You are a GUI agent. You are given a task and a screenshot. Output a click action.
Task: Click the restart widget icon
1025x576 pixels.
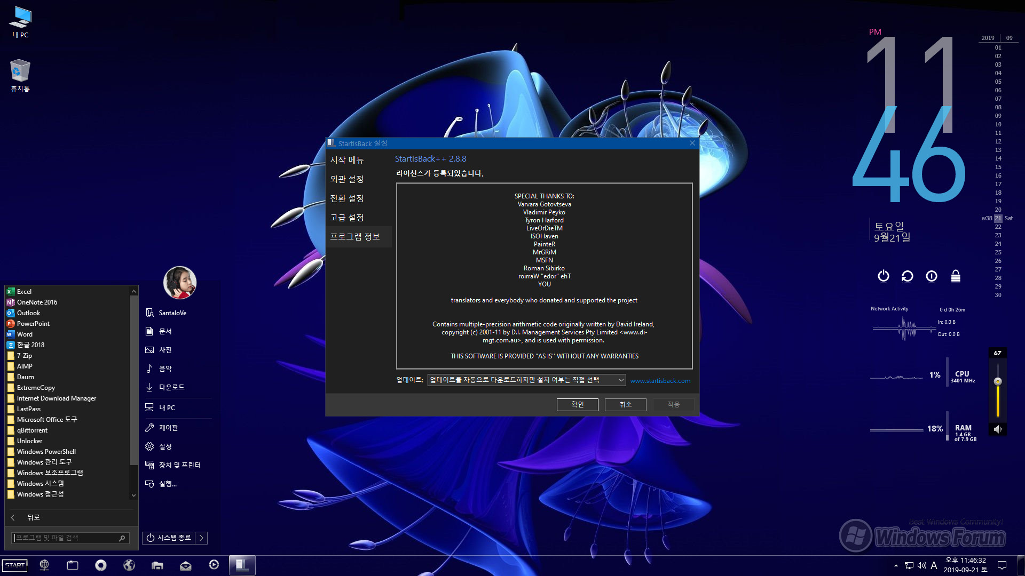(908, 276)
